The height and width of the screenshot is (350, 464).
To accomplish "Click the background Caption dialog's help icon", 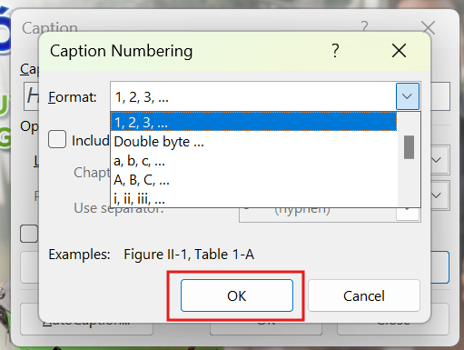I will 365,26.
